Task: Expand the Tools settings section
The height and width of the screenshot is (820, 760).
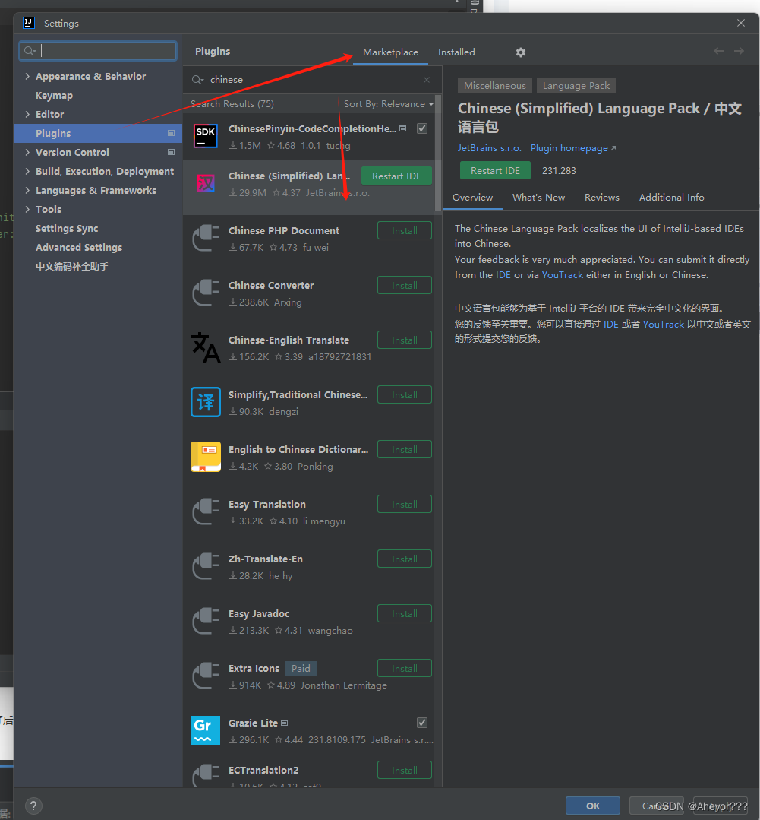Action: [x=27, y=209]
